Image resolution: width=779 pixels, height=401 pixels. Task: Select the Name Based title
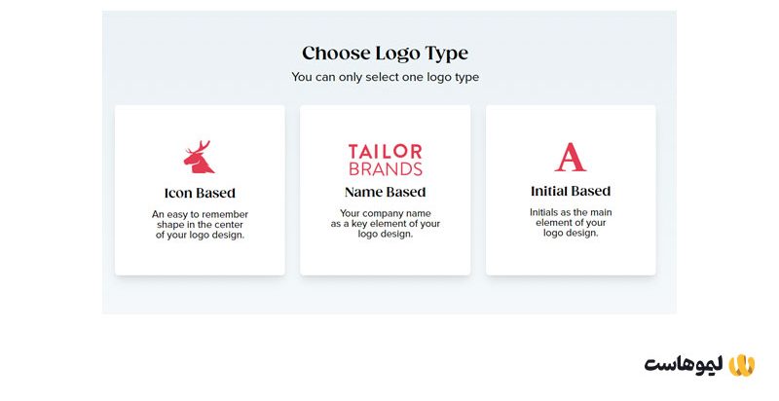click(385, 192)
